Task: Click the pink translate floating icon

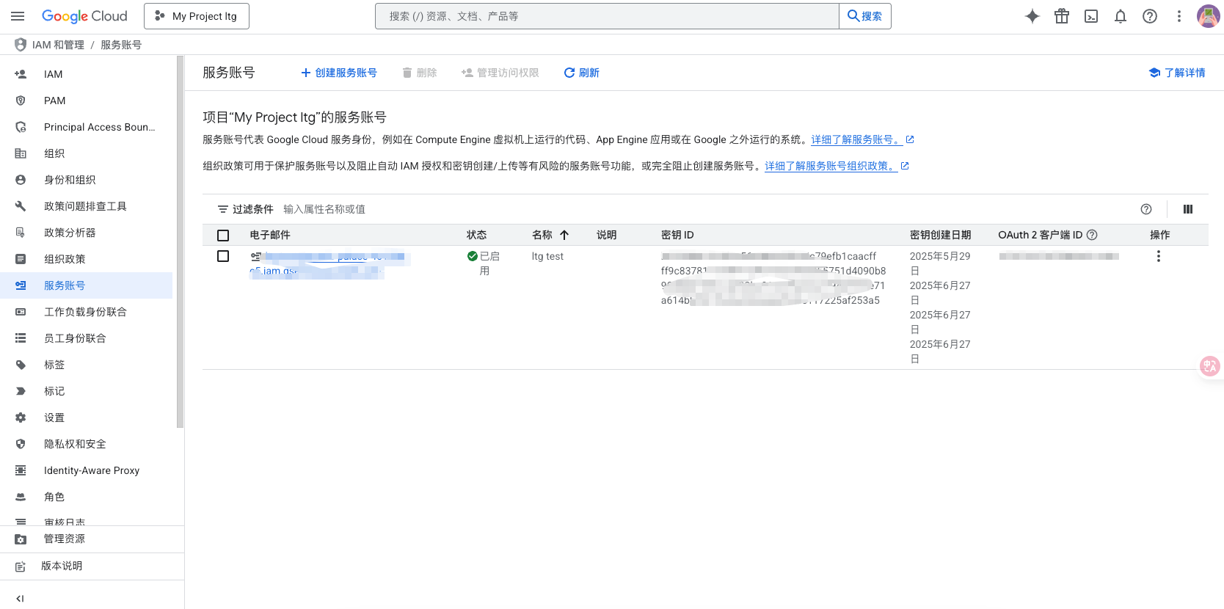Action: [1209, 365]
